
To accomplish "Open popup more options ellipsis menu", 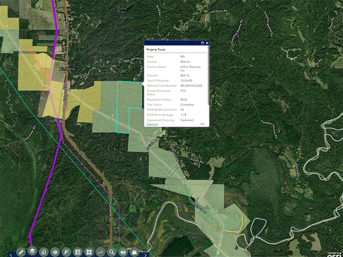I will tap(203, 124).
